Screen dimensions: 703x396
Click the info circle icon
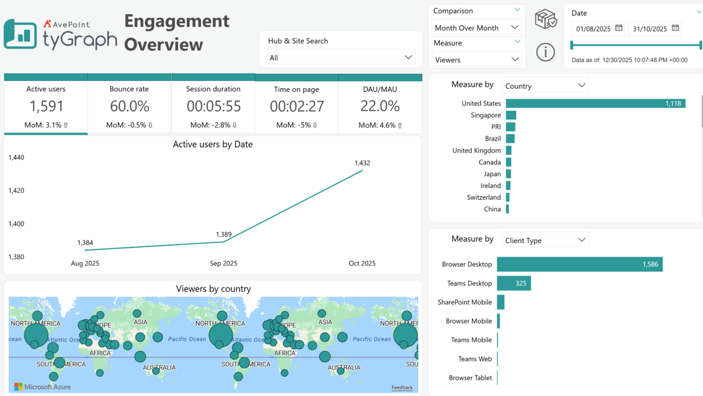(x=545, y=52)
